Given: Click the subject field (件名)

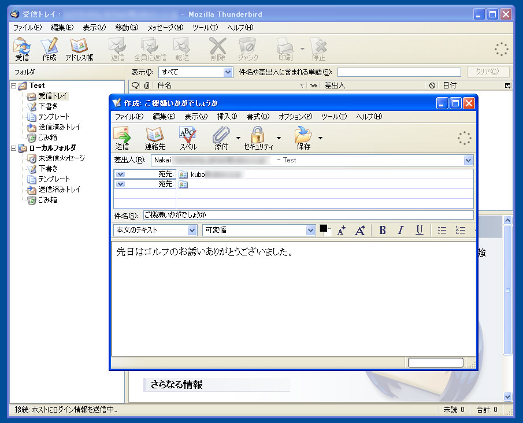Looking at the screenshot, I should (x=308, y=215).
